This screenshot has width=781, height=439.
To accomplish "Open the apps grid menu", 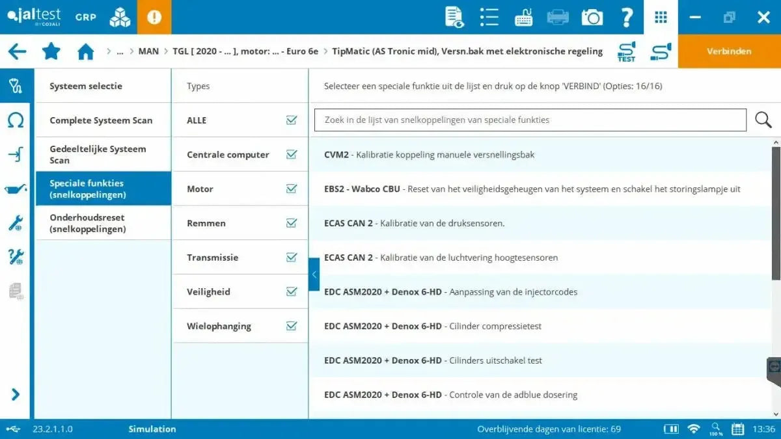I will 661,18.
